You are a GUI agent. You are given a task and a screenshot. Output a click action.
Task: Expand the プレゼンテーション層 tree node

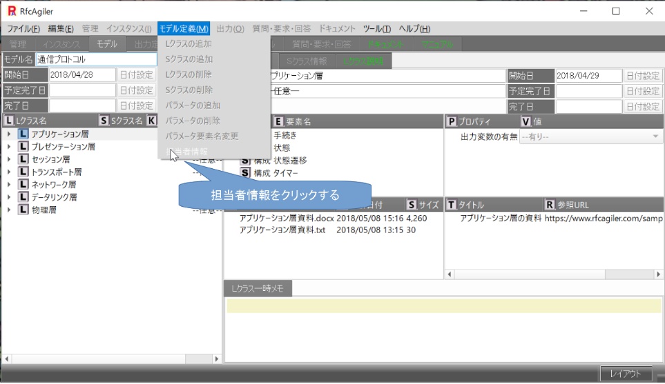(x=9, y=148)
